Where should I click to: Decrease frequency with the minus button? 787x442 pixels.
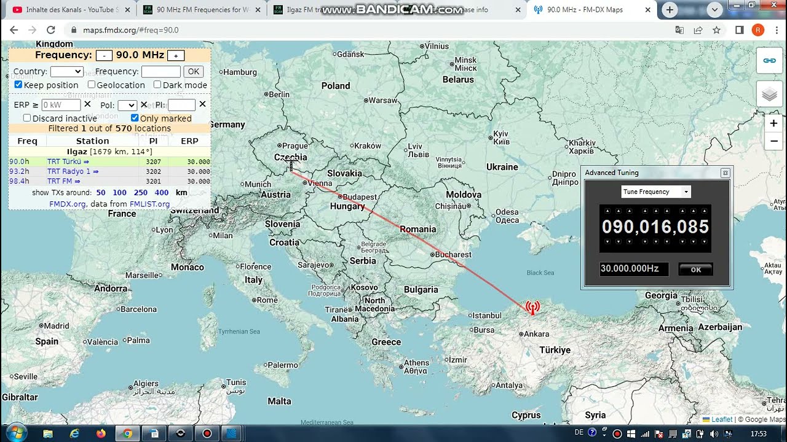(104, 56)
